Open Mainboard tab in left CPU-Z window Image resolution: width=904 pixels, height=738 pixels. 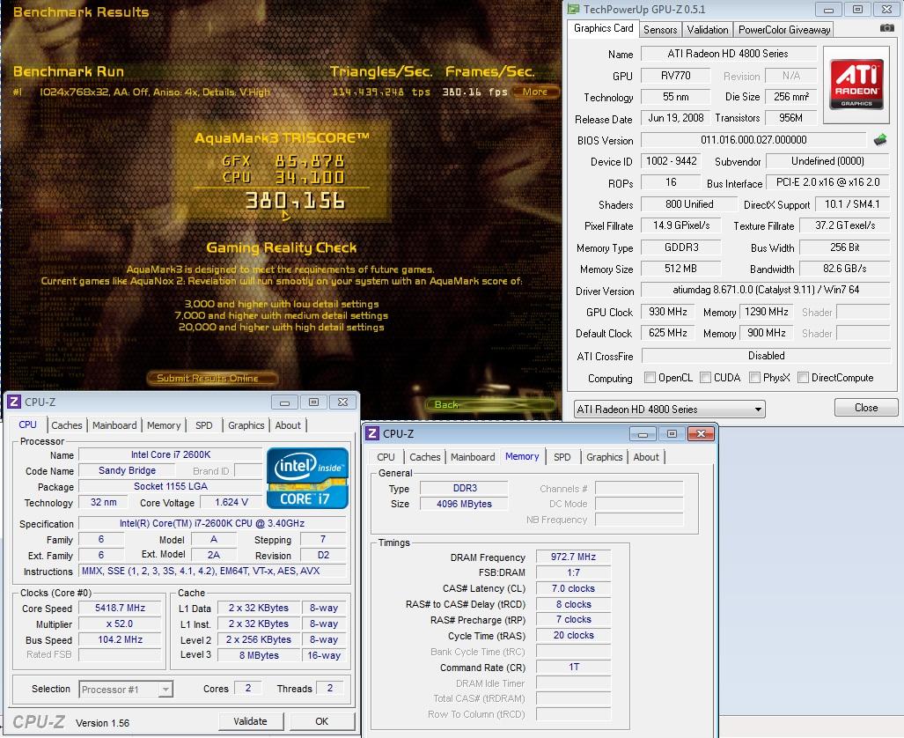coord(114,425)
